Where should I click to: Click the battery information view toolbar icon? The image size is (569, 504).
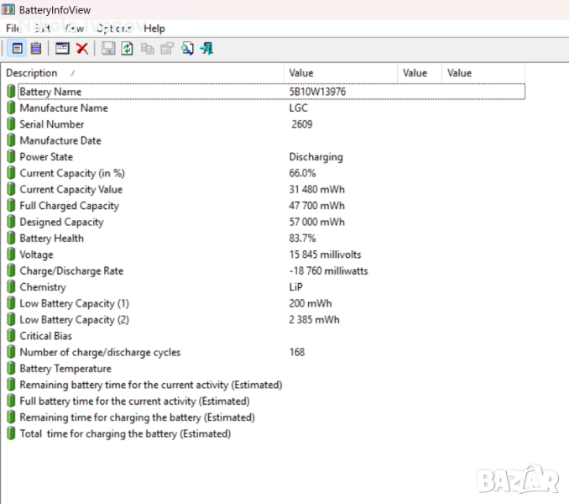[18, 49]
